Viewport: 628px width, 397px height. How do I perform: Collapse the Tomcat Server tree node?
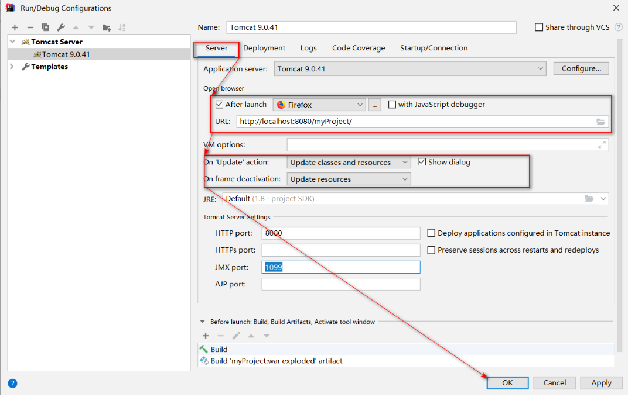tap(12, 42)
